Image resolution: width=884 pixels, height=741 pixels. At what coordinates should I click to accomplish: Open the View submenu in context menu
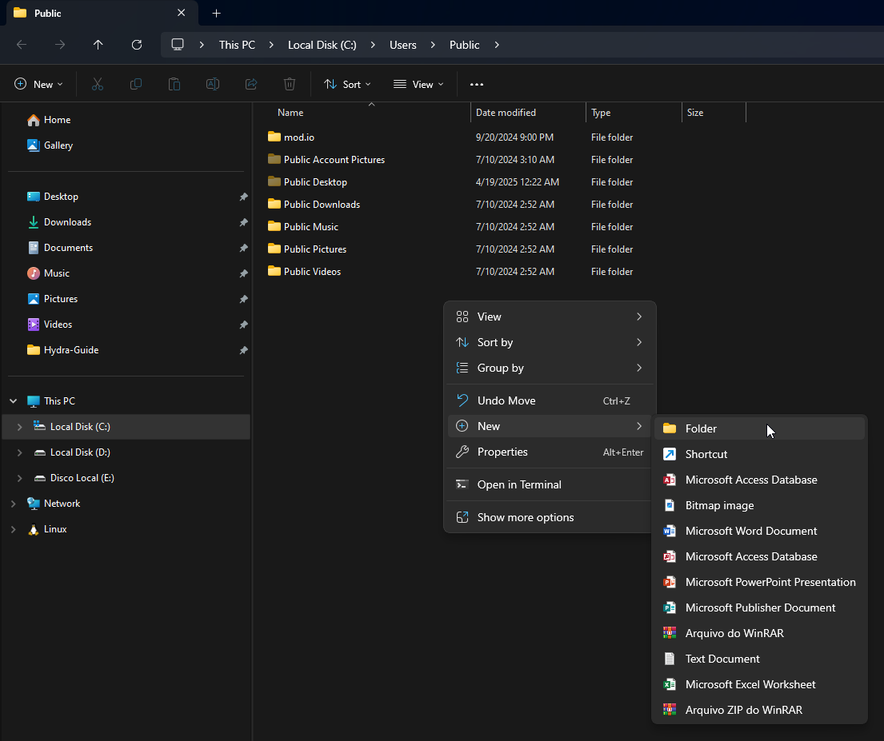pyautogui.click(x=550, y=317)
